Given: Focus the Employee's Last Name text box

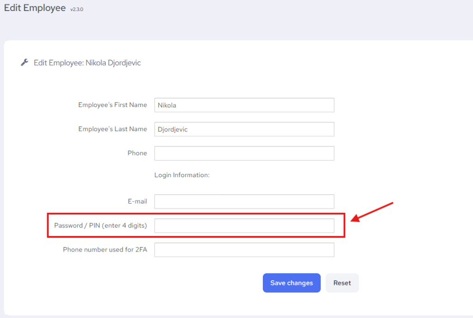Looking at the screenshot, I should click(x=244, y=129).
